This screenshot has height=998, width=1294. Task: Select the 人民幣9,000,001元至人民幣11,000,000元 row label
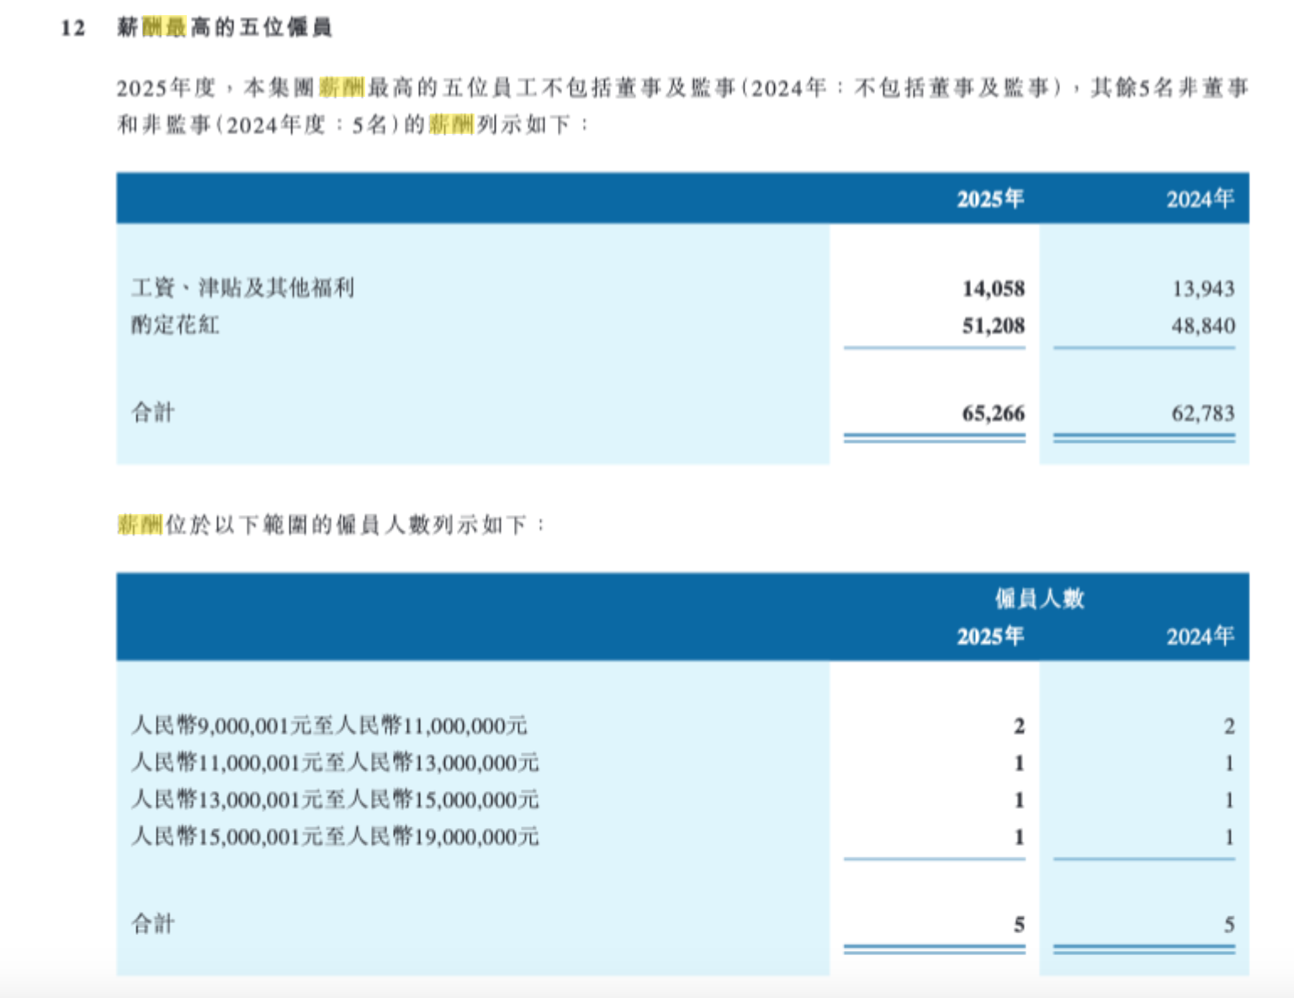click(329, 726)
